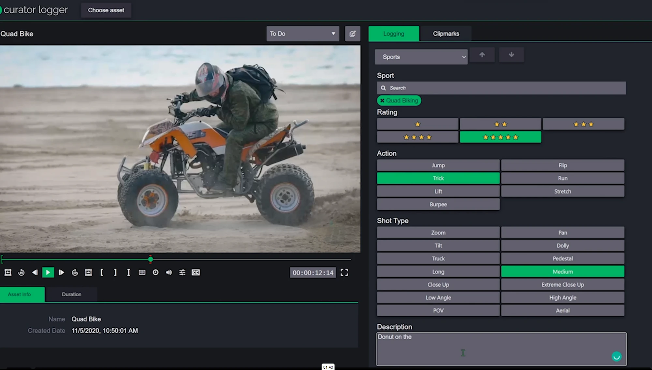Open the To Do status dropdown
652x370 pixels.
303,34
